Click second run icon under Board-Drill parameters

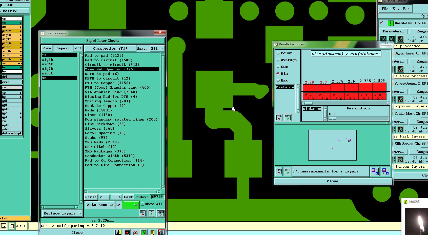pyautogui.click(x=392, y=39)
